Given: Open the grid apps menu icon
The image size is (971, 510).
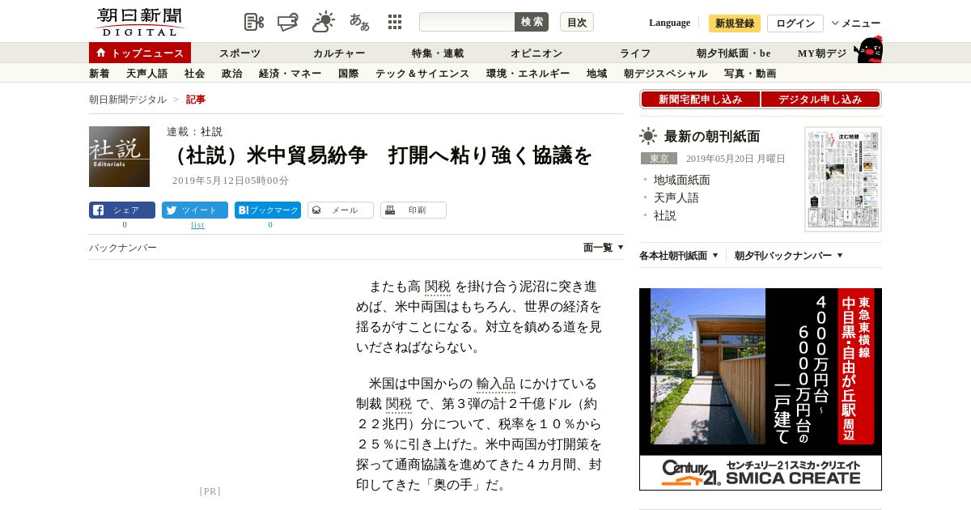Looking at the screenshot, I should (395, 22).
